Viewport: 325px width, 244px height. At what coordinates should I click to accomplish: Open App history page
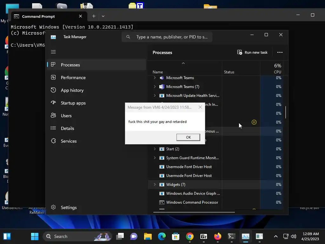[x=96, y=90]
